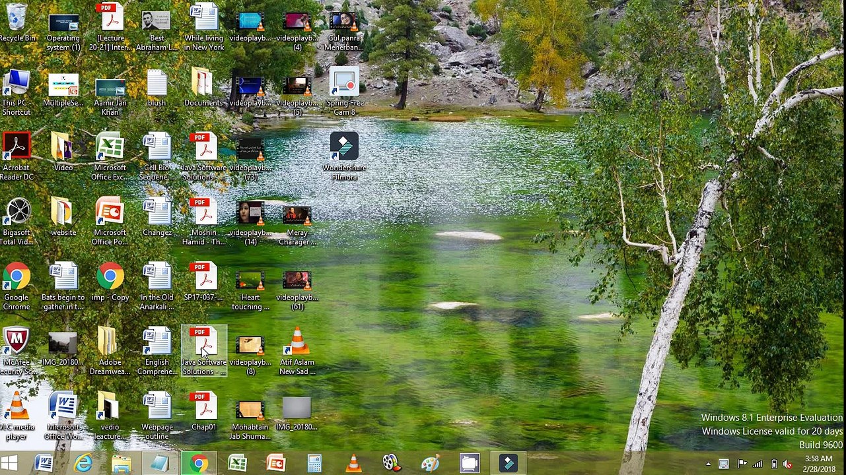Select the English Comprehe... document shortcut
This screenshot has height=475, width=846.
click(157, 352)
